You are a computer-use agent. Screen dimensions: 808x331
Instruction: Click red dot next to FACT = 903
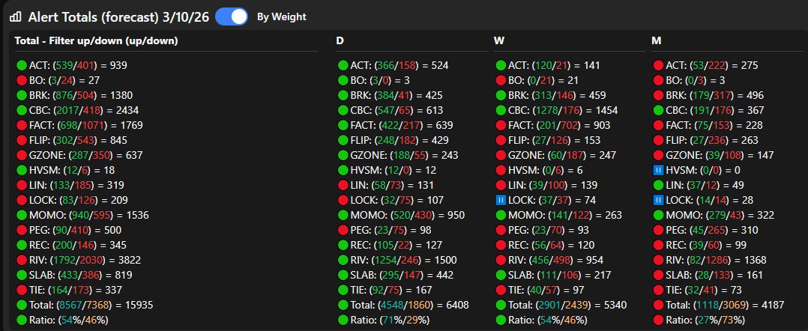click(501, 125)
